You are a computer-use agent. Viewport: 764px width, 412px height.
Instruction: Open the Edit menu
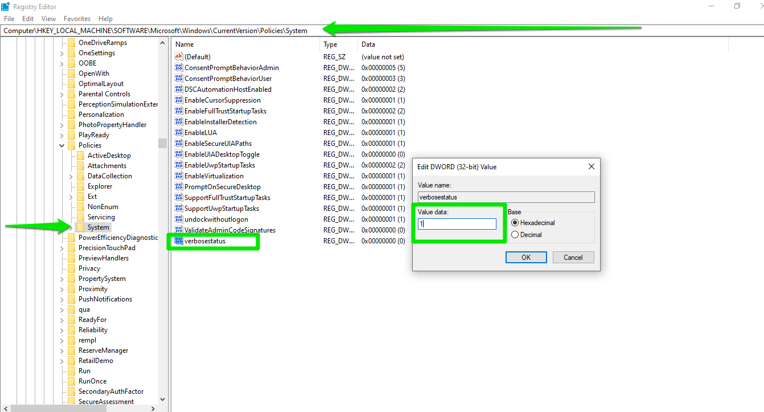[x=28, y=19]
